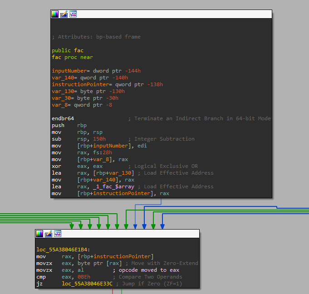Viewport: 309px width, 294px height.
Task: Click the 'sub rsp, 150h' instruction
Action: [78, 139]
